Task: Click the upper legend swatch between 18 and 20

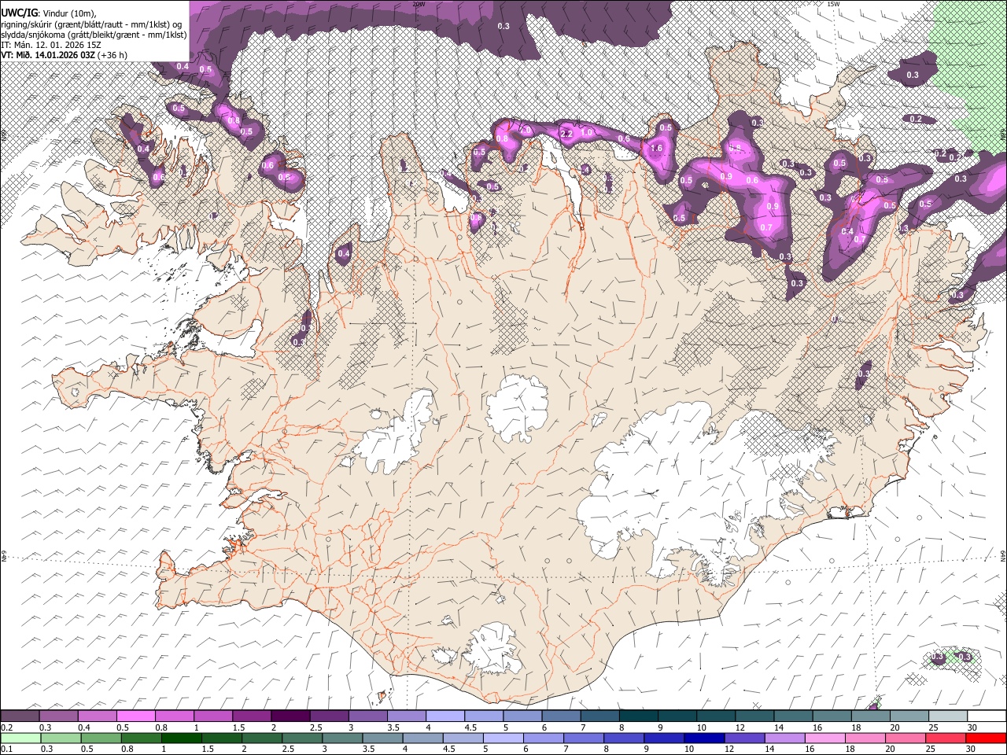Action: coord(869,716)
